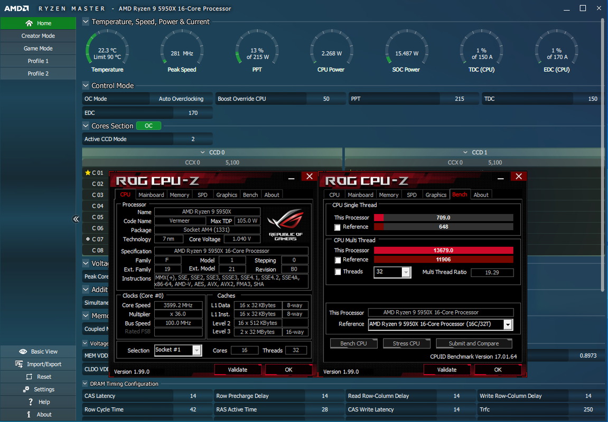Image resolution: width=608 pixels, height=422 pixels.
Task: Click the dot marker beside C 07
Action: point(88,239)
